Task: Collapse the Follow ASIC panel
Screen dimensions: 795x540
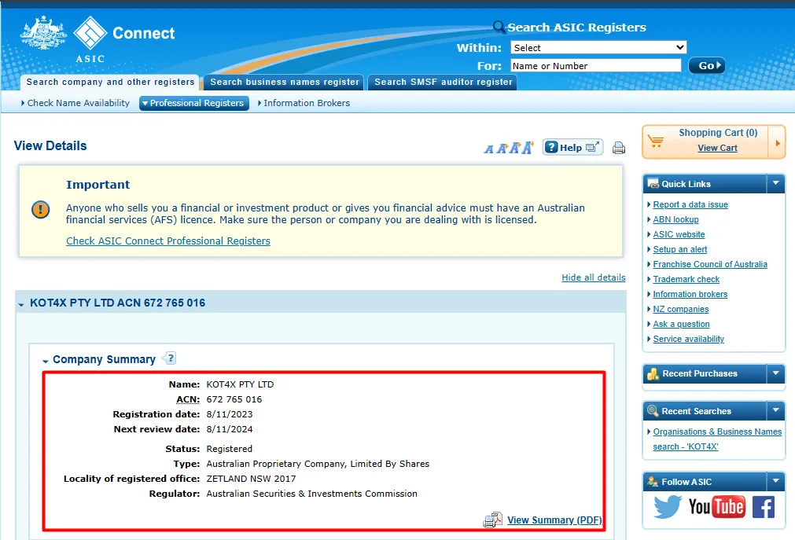Action: pyautogui.click(x=775, y=482)
